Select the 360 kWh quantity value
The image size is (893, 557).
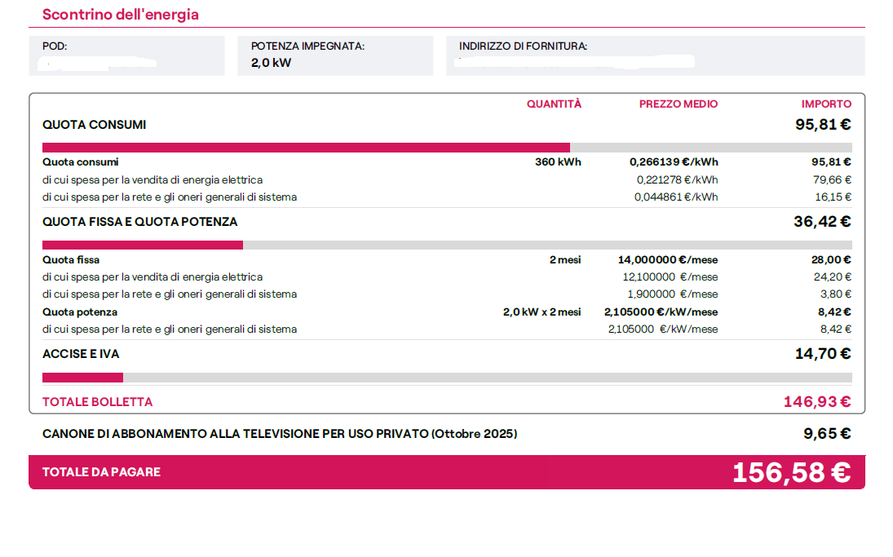coord(558,161)
